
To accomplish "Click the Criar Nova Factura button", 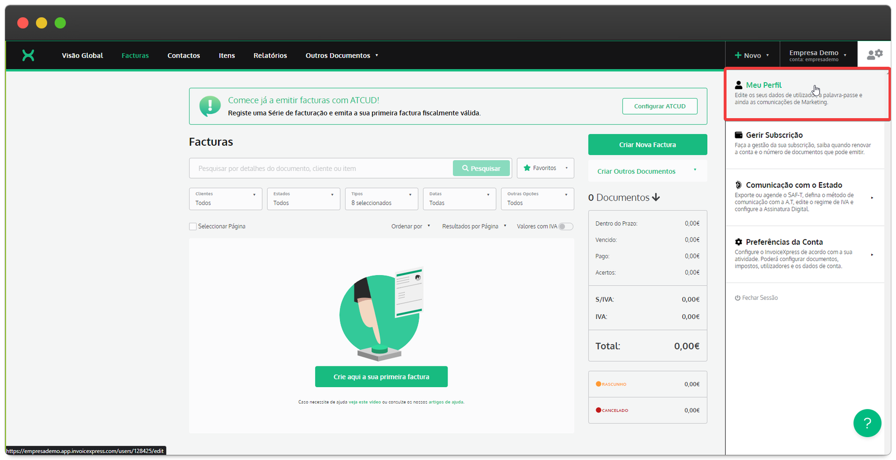I will (x=647, y=145).
